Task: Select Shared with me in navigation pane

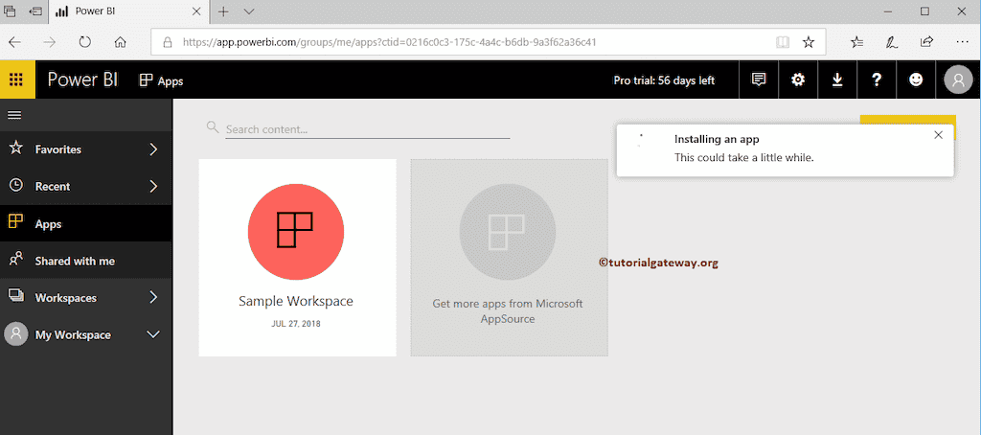Action: pos(85,261)
